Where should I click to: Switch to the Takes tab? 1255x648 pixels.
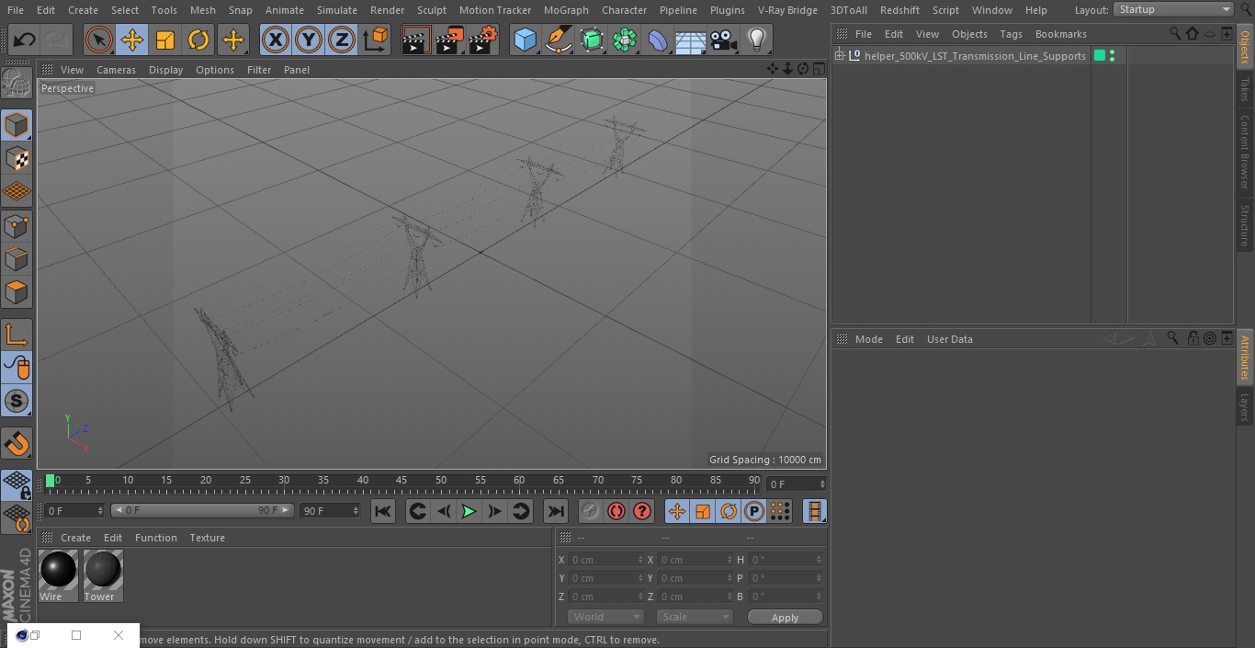[x=1245, y=89]
